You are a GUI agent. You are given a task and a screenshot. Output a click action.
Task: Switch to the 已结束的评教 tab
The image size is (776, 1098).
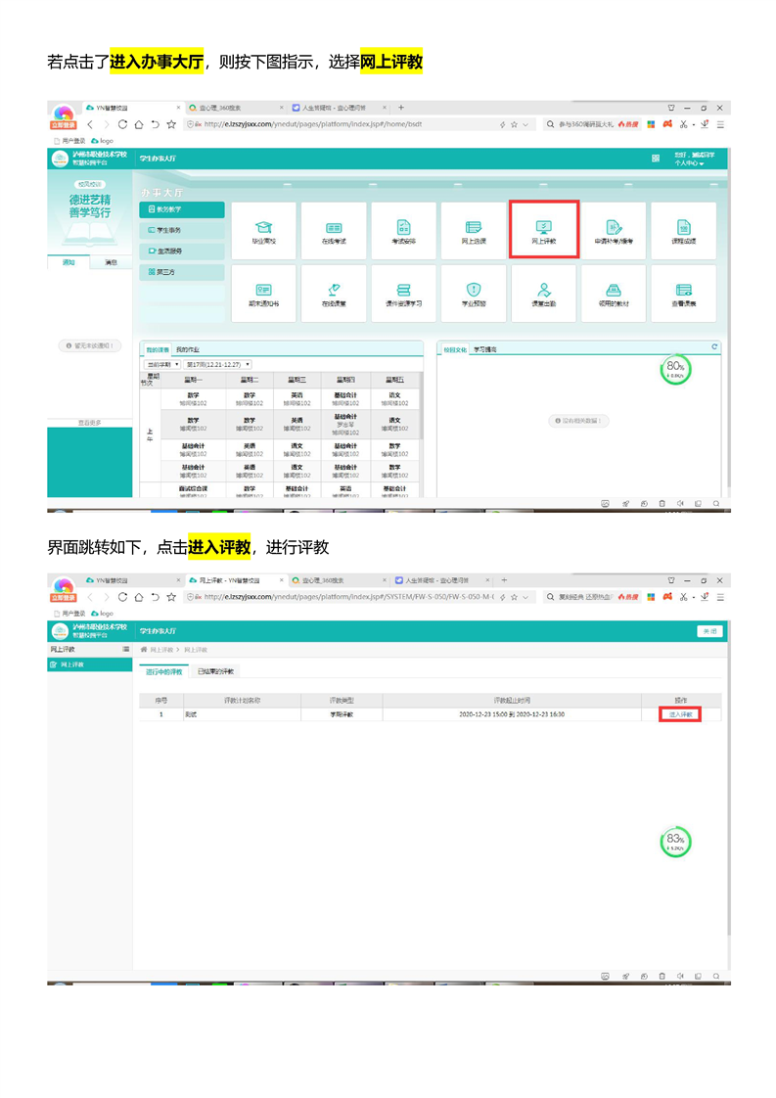(215, 671)
